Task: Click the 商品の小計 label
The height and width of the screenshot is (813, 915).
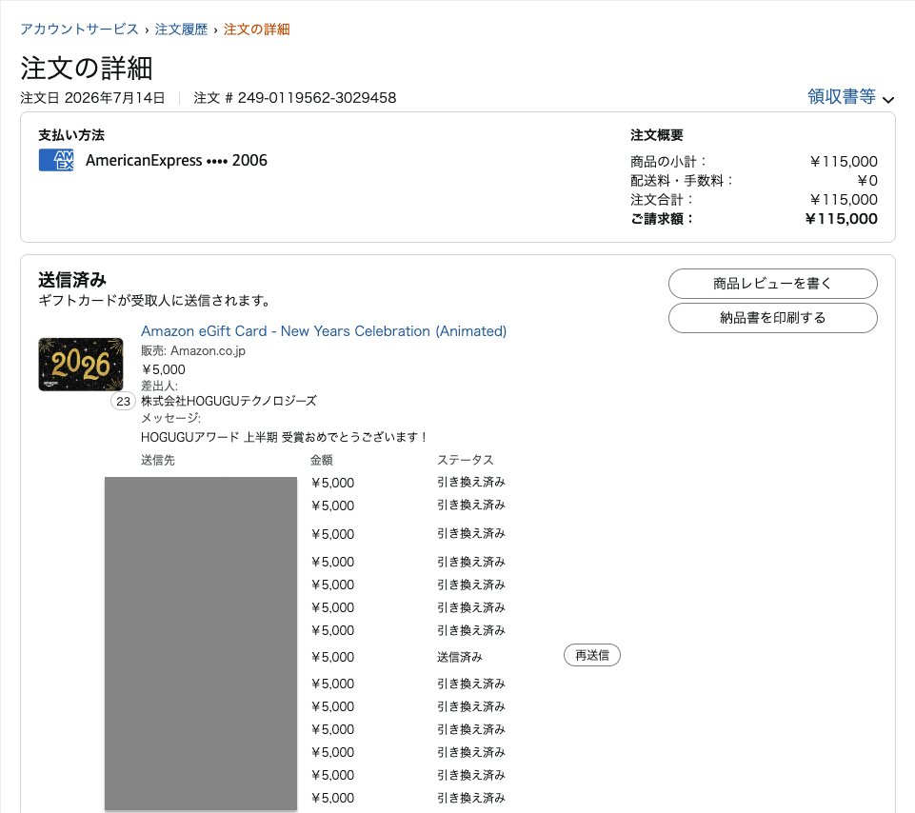Action: coord(667,162)
